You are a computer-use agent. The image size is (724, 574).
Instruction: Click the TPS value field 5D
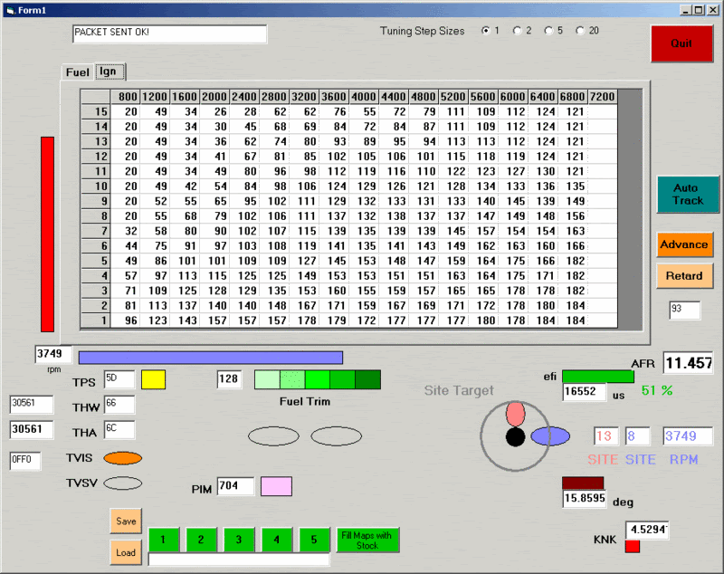click(x=119, y=379)
